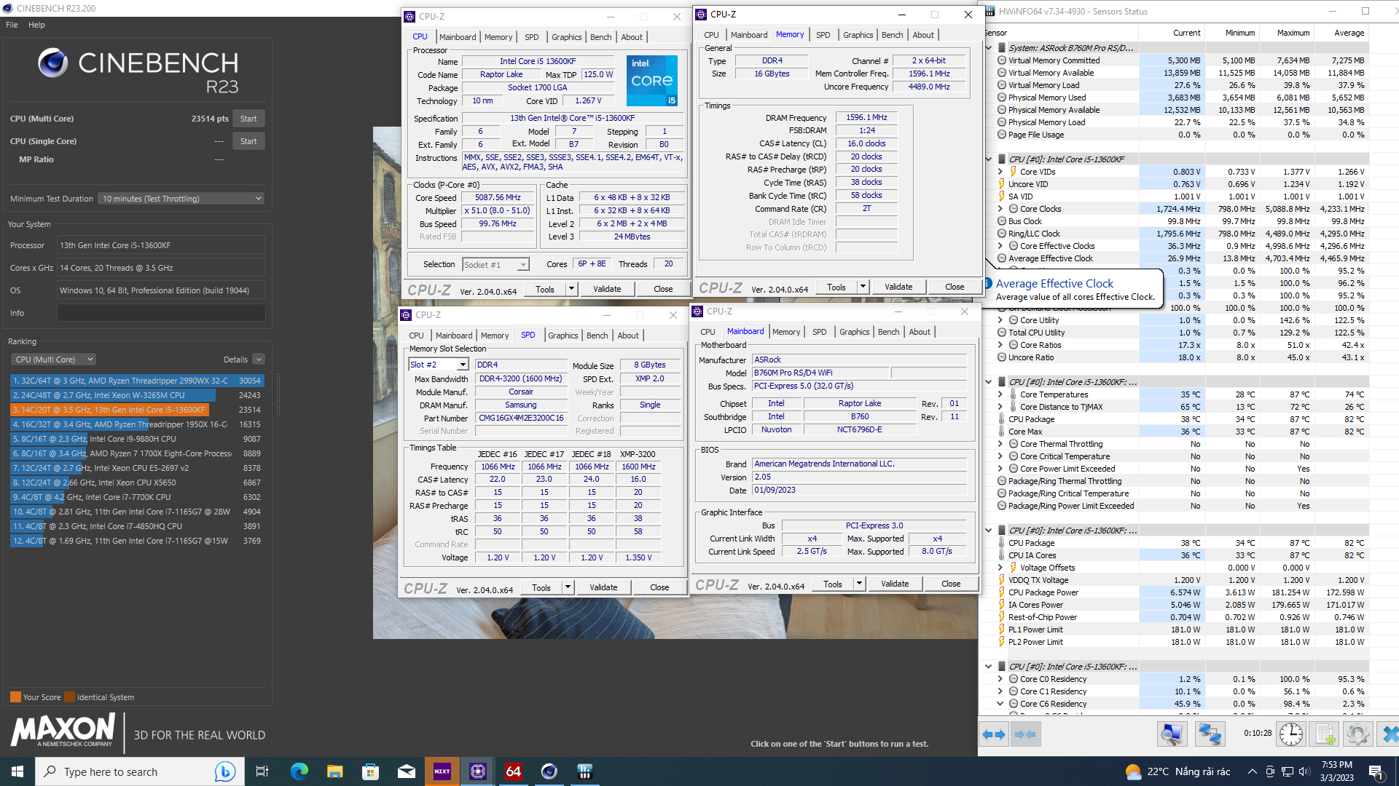Click HWiNFO expand-columns arrows icon

click(994, 734)
